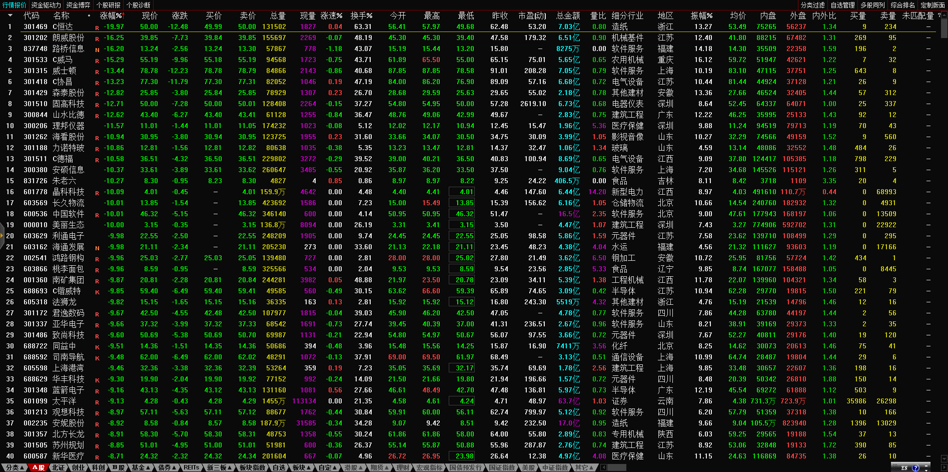Viewport: 948px width, 472px height.
Task: Open the 个股诊断 tab
Action: [x=139, y=5]
